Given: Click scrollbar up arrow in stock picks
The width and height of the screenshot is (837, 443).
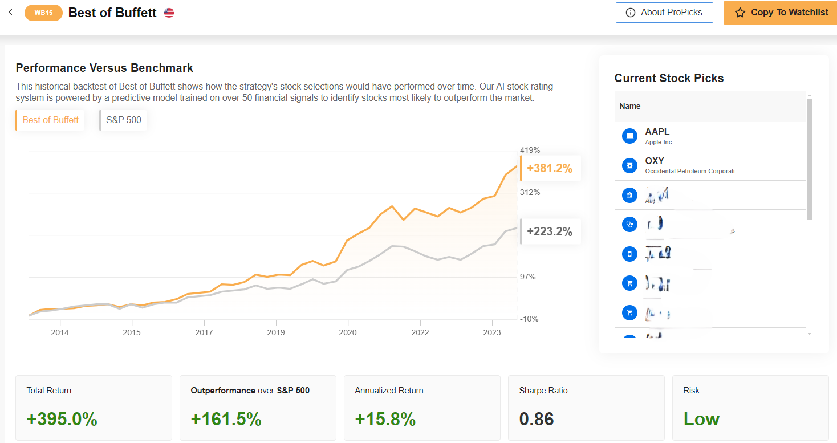Looking at the screenshot, I should pyautogui.click(x=810, y=95).
